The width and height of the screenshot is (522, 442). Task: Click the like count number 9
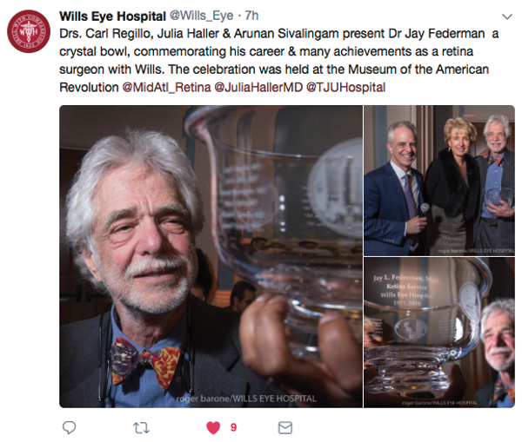[x=233, y=427]
